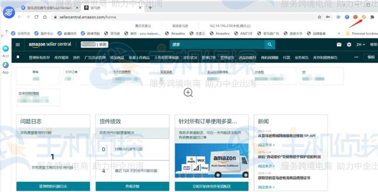Open 阅读更多 under 自动定价 news
378x192 pixels.
click(267, 166)
